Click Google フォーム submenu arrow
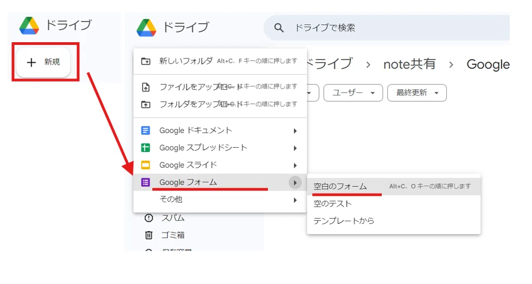The image size is (532, 284). 295,183
